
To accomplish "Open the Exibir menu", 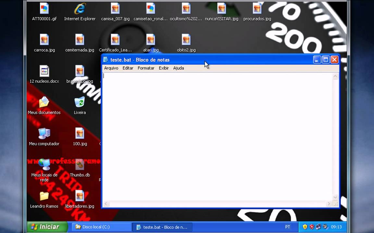I will point(164,68).
